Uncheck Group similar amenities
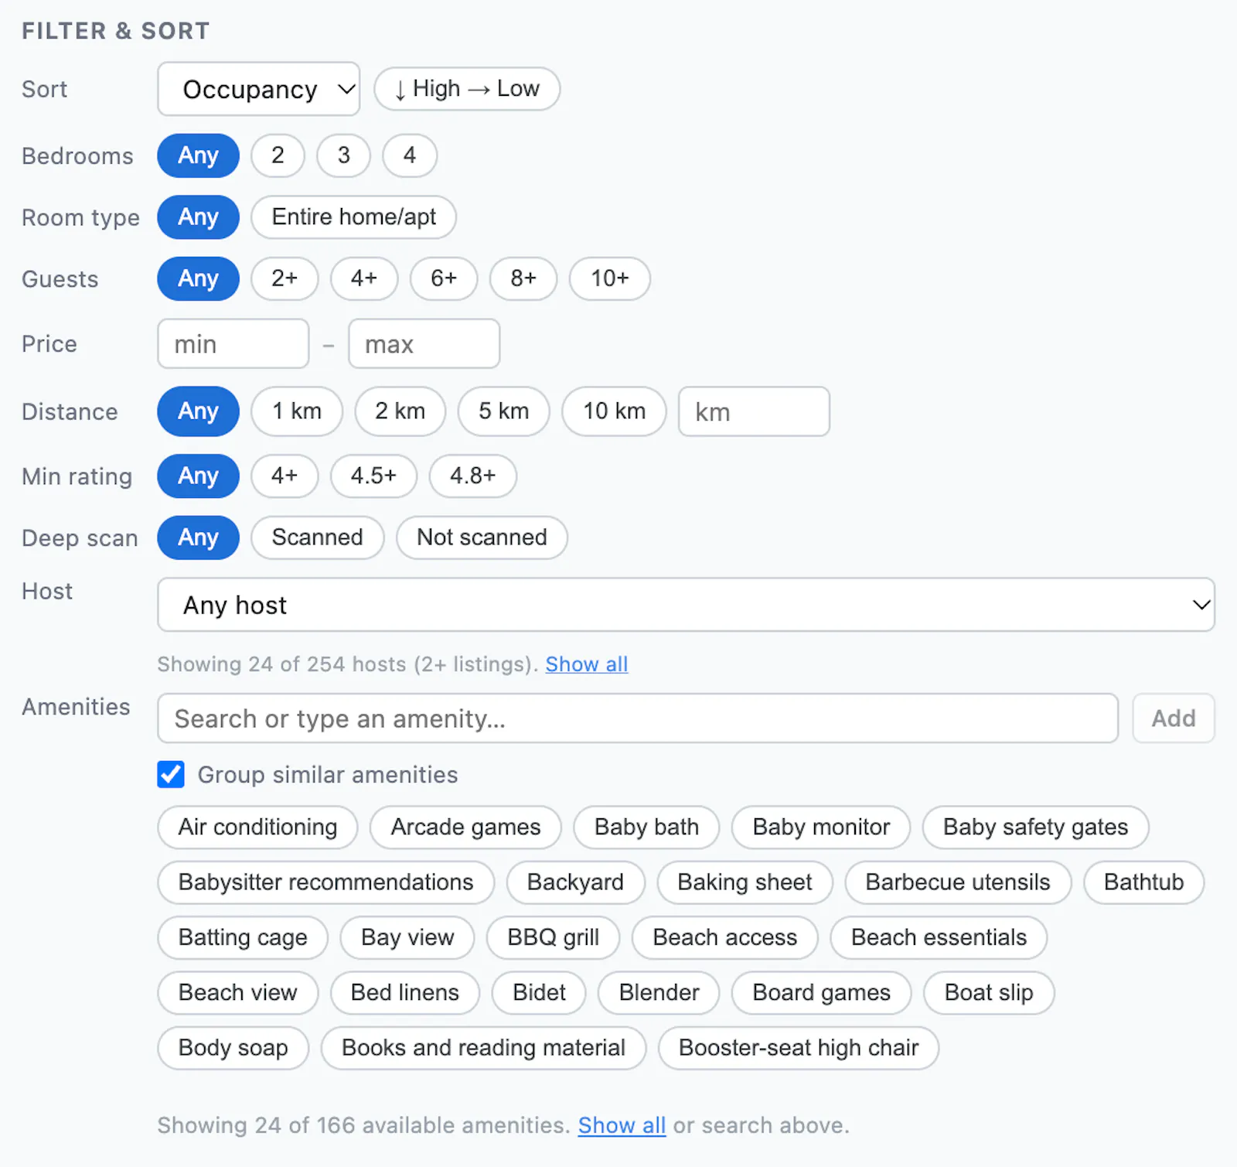Viewport: 1237px width, 1167px height. [171, 774]
